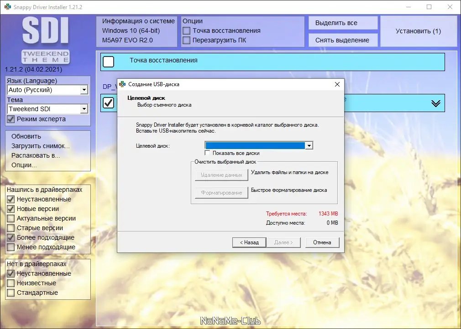Viewport: 461px width, 329px height.
Task: Uncheck the Новые версии filter
Action: click(x=11, y=209)
